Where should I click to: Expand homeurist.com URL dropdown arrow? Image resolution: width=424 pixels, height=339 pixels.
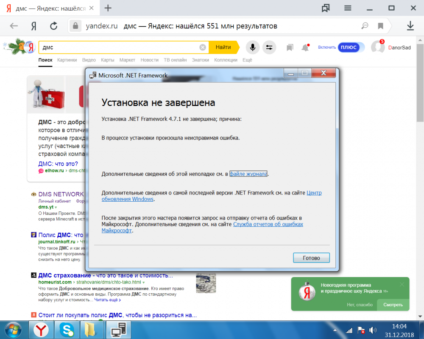coord(144,283)
